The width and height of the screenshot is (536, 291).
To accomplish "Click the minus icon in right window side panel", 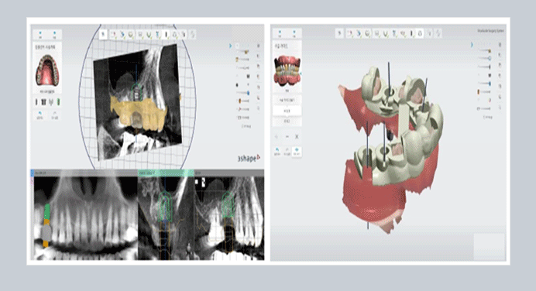I will click(x=287, y=137).
